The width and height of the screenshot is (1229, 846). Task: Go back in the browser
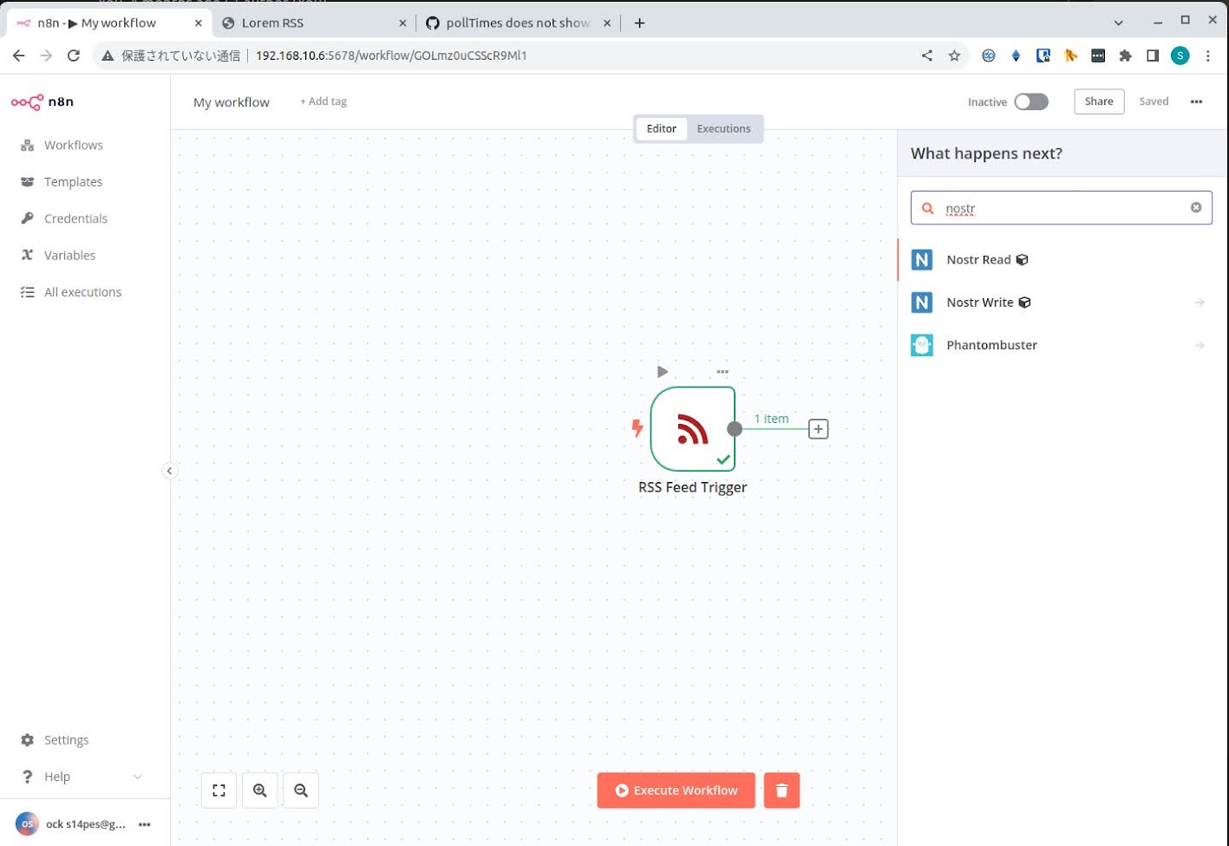click(19, 55)
